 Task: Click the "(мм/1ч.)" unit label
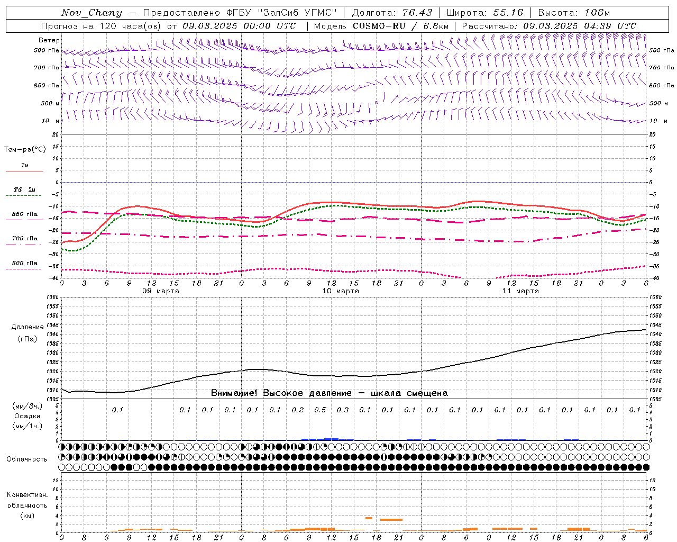click(27, 426)
